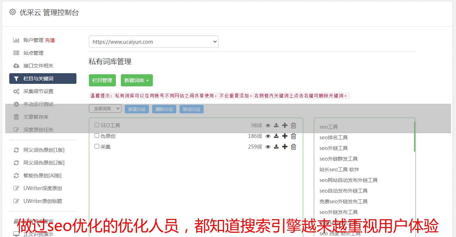Open 手动运行测试 in sidebar

(x=38, y=104)
